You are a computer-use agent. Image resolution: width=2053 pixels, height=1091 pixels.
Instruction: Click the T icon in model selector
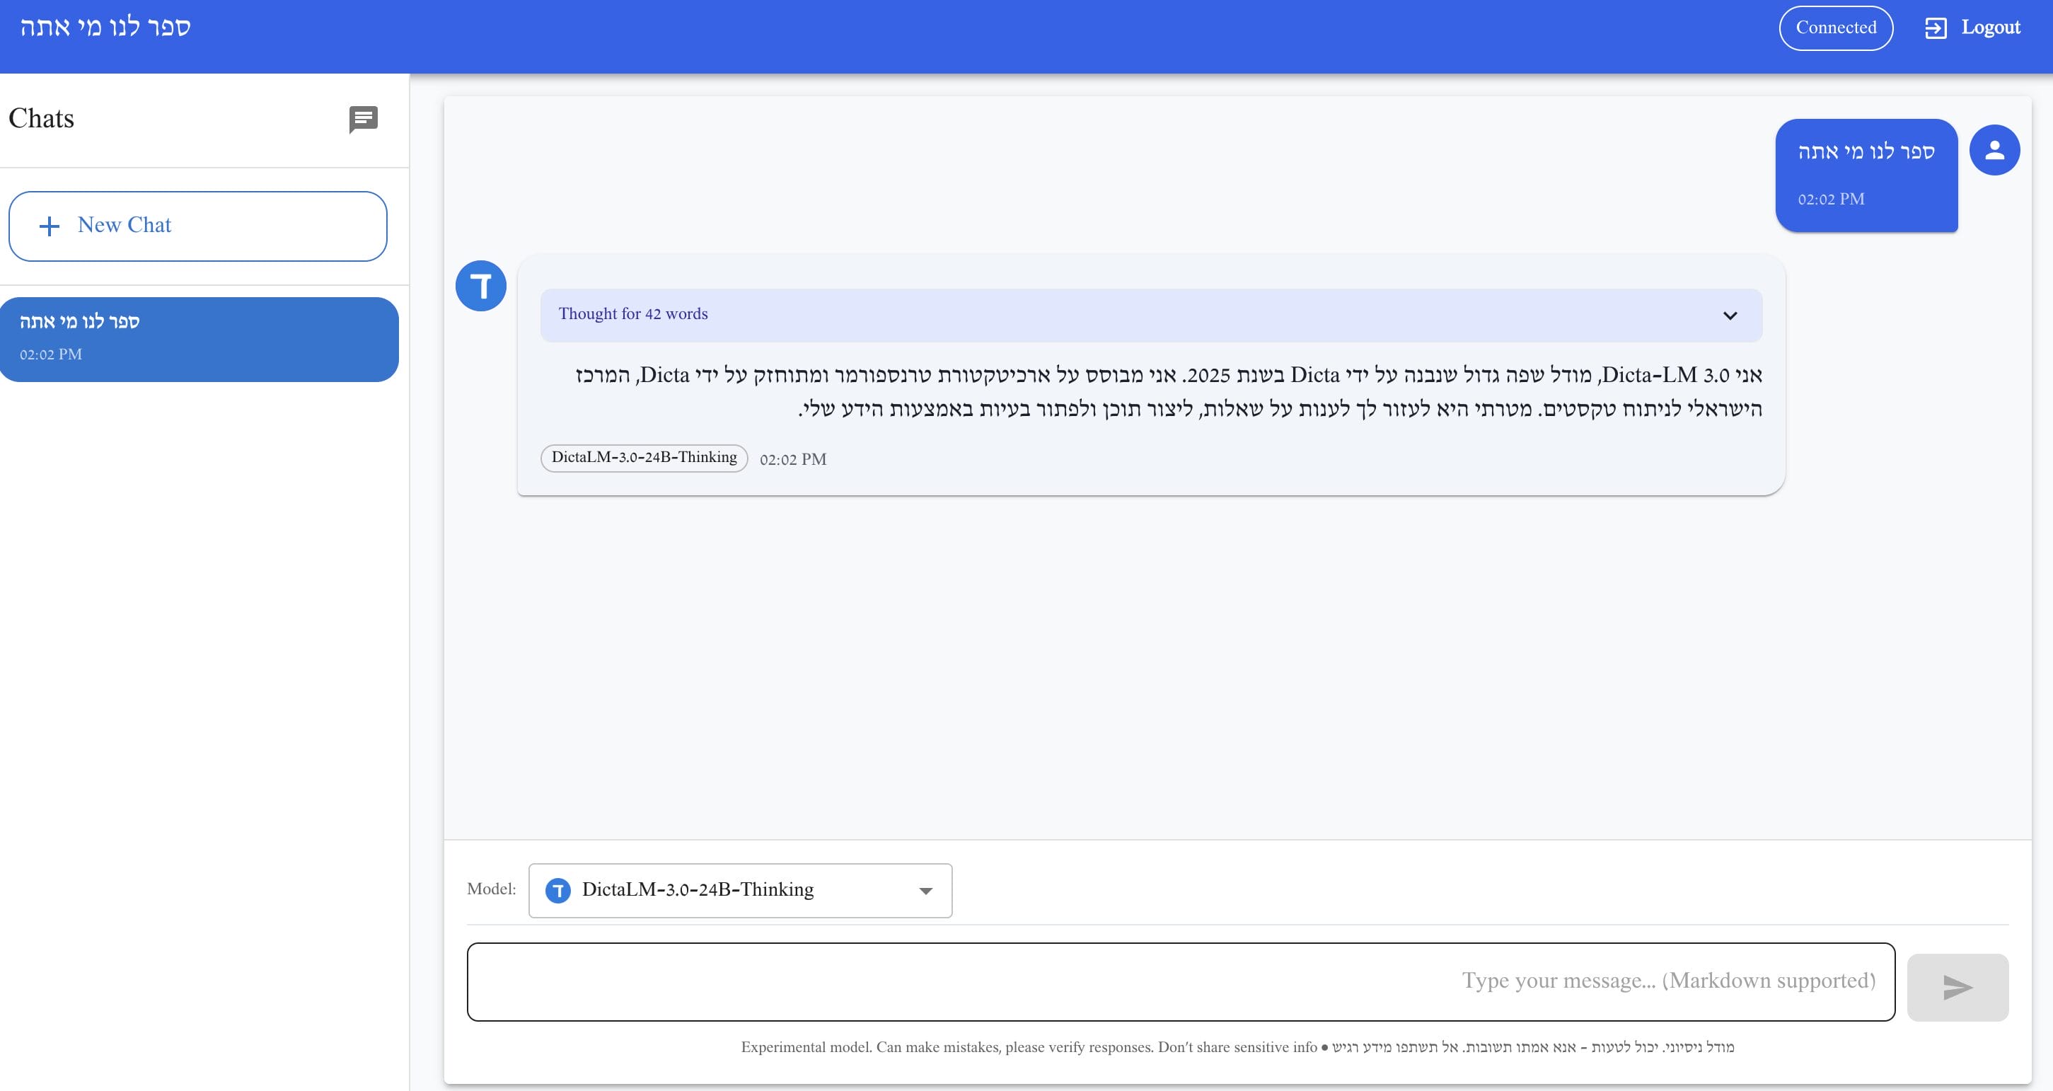pyautogui.click(x=558, y=890)
